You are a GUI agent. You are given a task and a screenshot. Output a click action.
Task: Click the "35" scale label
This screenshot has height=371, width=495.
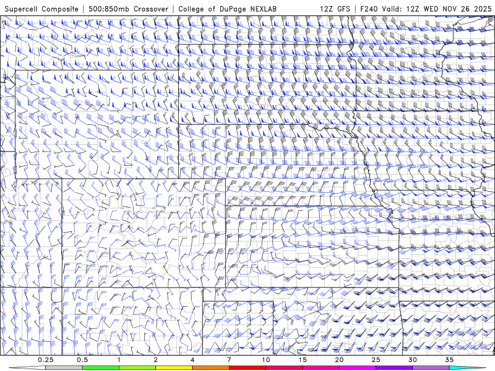pos(449,360)
